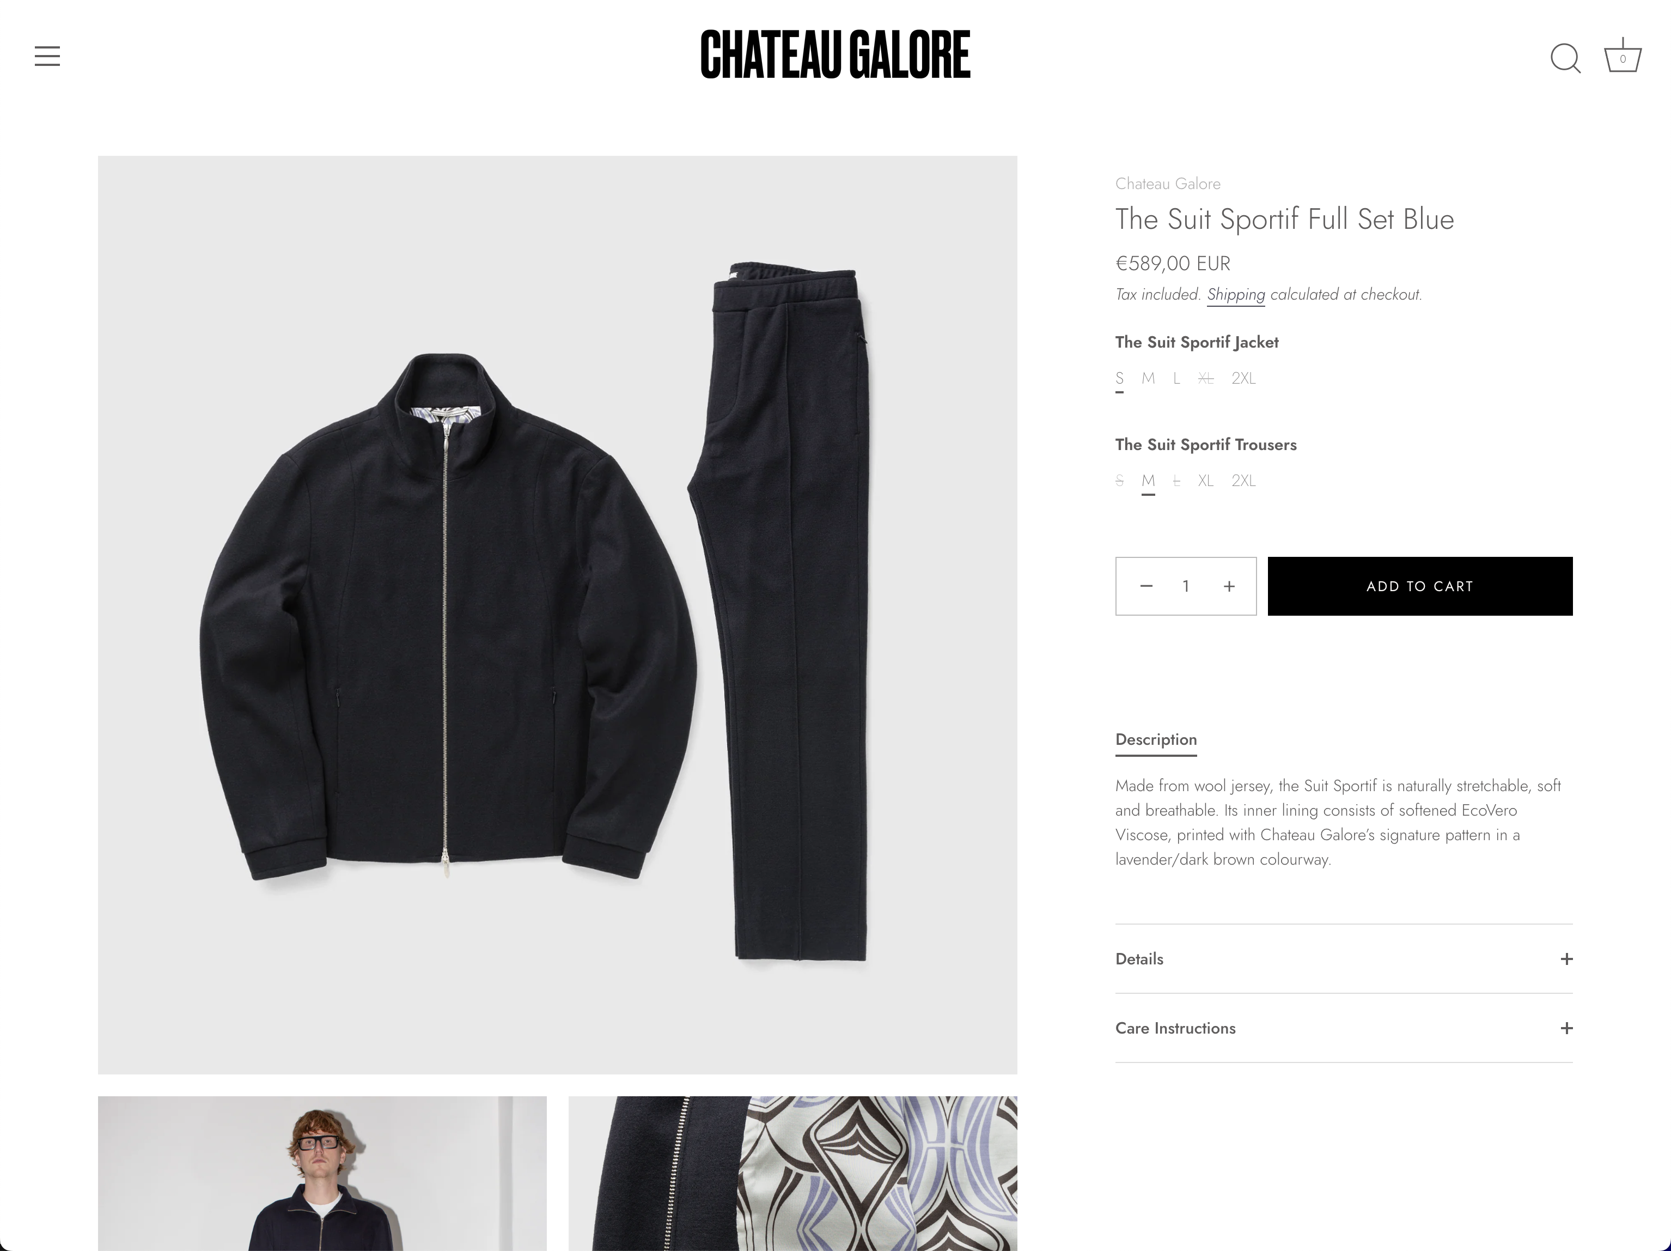1671x1251 pixels.
Task: Click plus icon beside Details
Action: [x=1566, y=958]
